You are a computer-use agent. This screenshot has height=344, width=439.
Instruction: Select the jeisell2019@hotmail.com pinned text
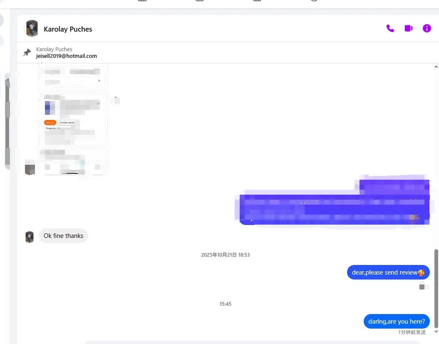click(66, 56)
